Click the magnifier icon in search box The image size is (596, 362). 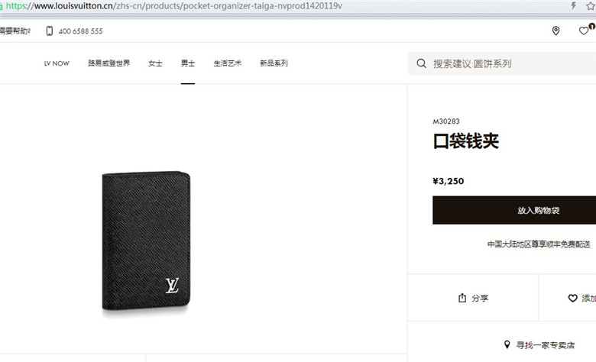pyautogui.click(x=421, y=63)
